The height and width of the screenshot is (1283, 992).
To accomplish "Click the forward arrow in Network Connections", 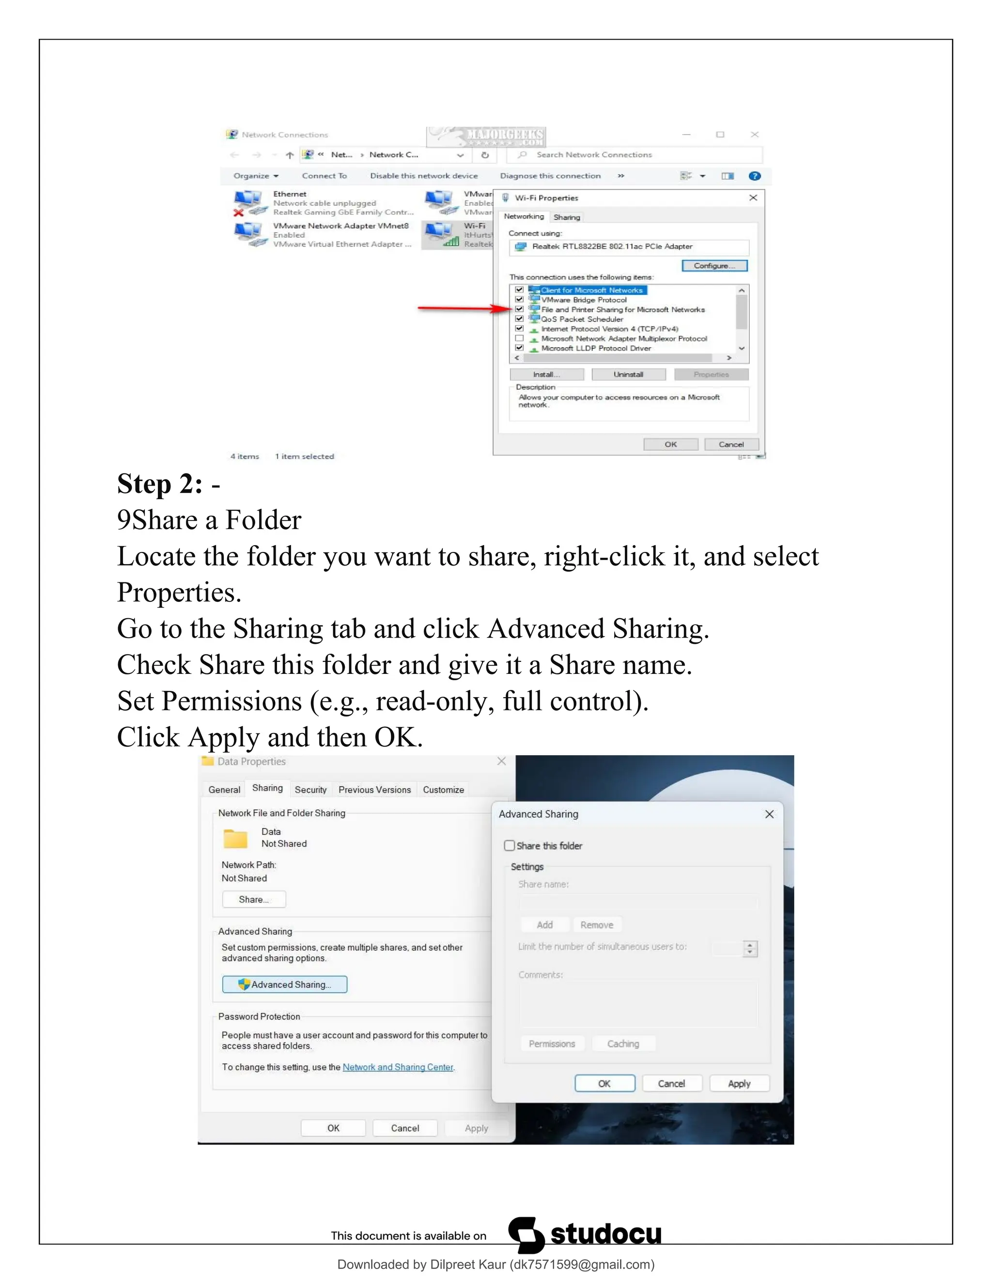I will [x=256, y=155].
